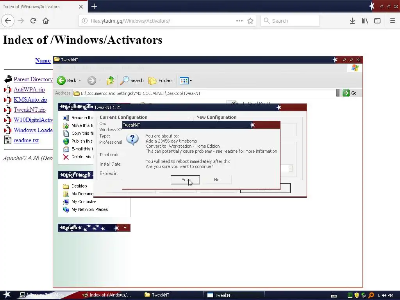Click the Firefox address bar URL
Screen dimensions: 400x300
[x=130, y=21]
